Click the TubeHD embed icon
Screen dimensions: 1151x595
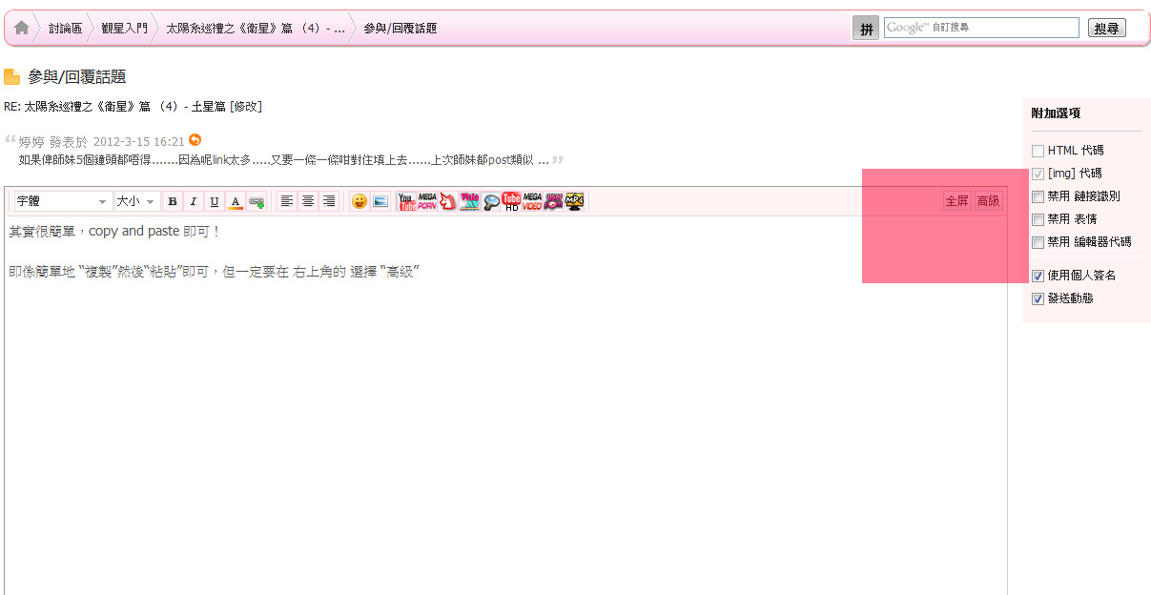pyautogui.click(x=511, y=201)
